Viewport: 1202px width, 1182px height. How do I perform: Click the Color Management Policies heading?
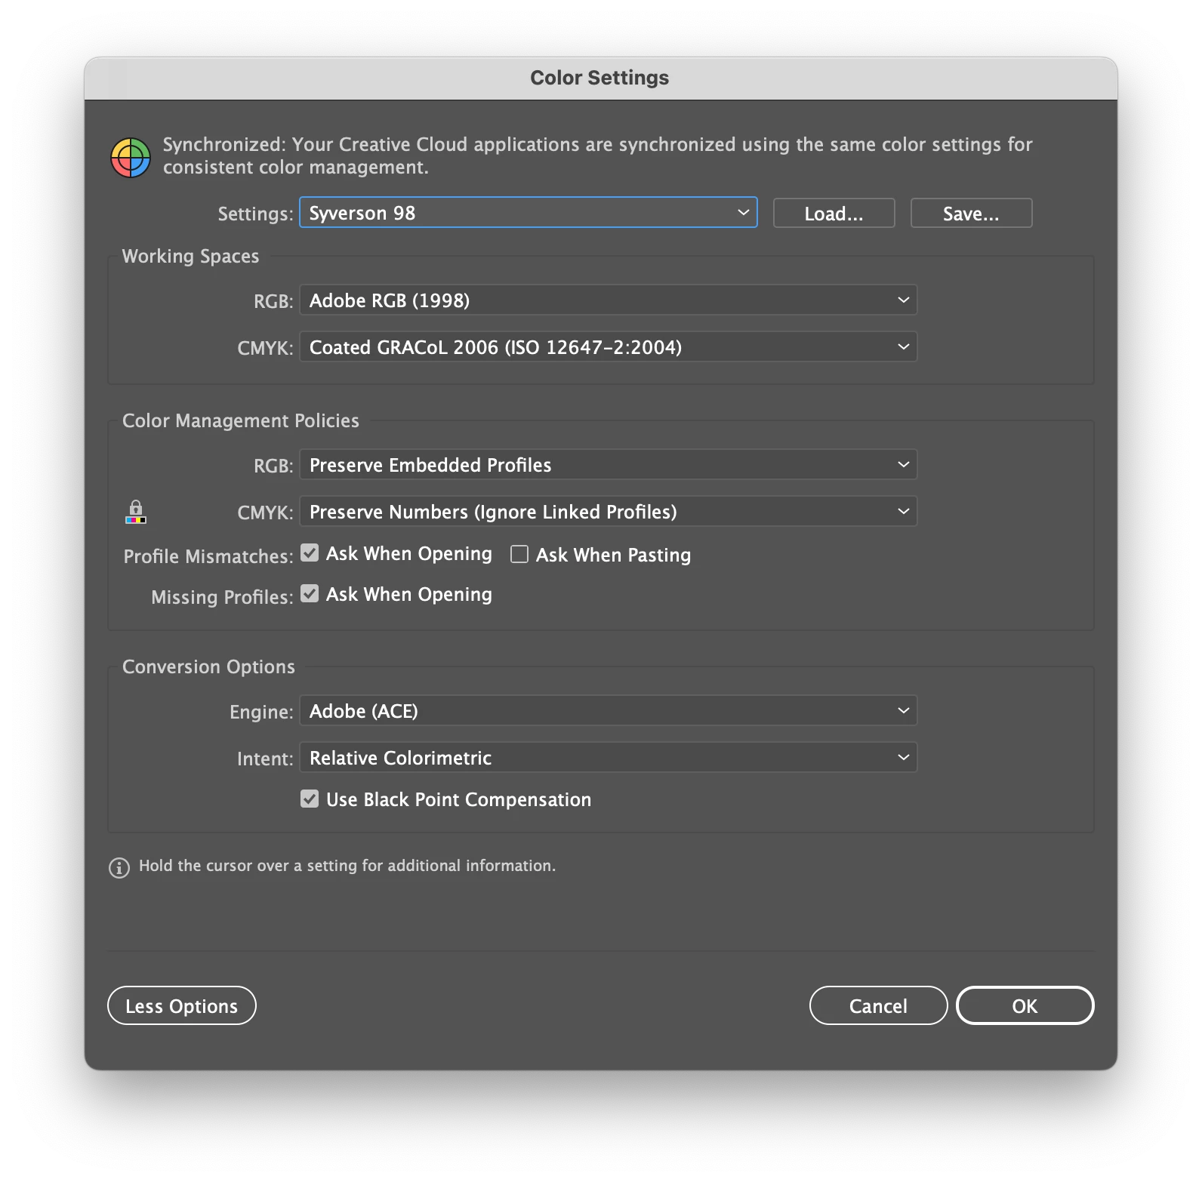pos(241,421)
